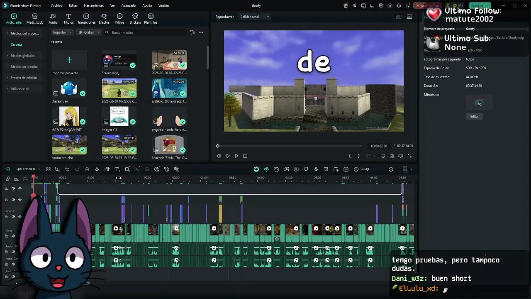Open the filter icon in media panel

pos(192,32)
